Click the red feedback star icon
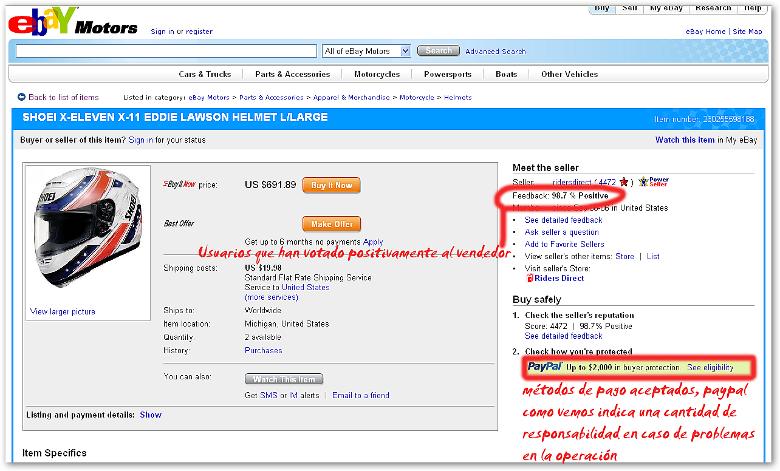This screenshot has width=780, height=471. [624, 182]
